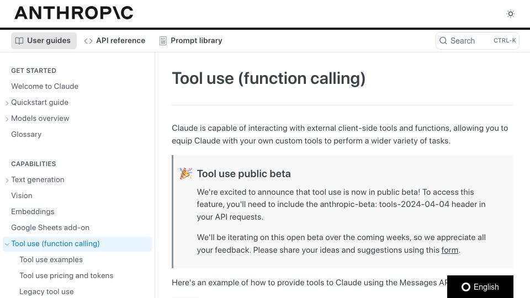Open the Google Sheets add-on page
The width and height of the screenshot is (530, 298).
tap(50, 227)
